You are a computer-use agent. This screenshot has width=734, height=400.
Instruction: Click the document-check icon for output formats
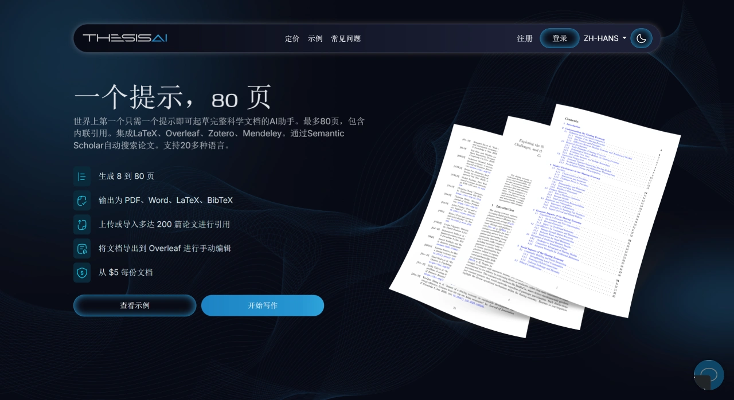[81, 201]
